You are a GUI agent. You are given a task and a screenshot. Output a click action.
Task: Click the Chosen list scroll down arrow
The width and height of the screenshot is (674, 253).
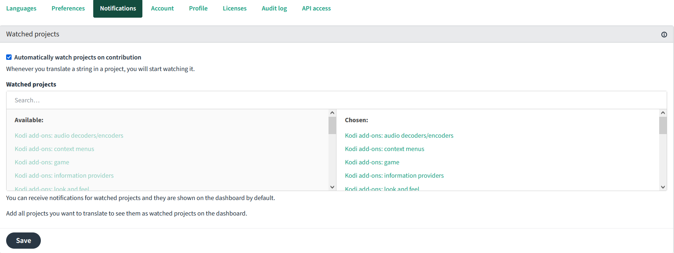coord(663,187)
